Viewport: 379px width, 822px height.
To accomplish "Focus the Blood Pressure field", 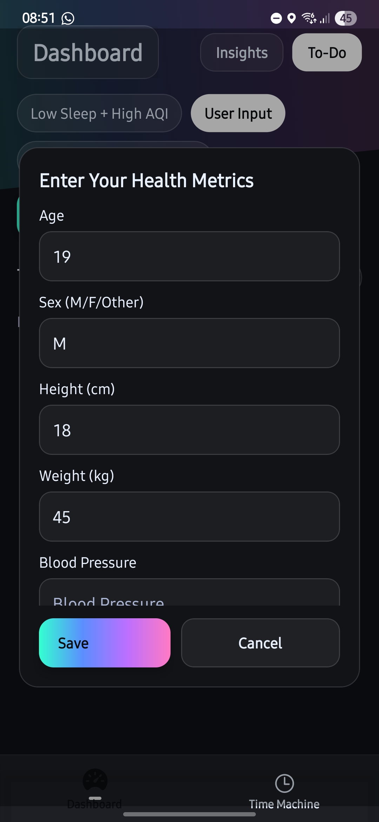I will tap(189, 592).
